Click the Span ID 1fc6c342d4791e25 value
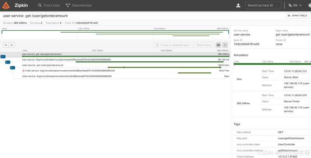The height and width of the screenshot is (158, 311). [x=246, y=44]
